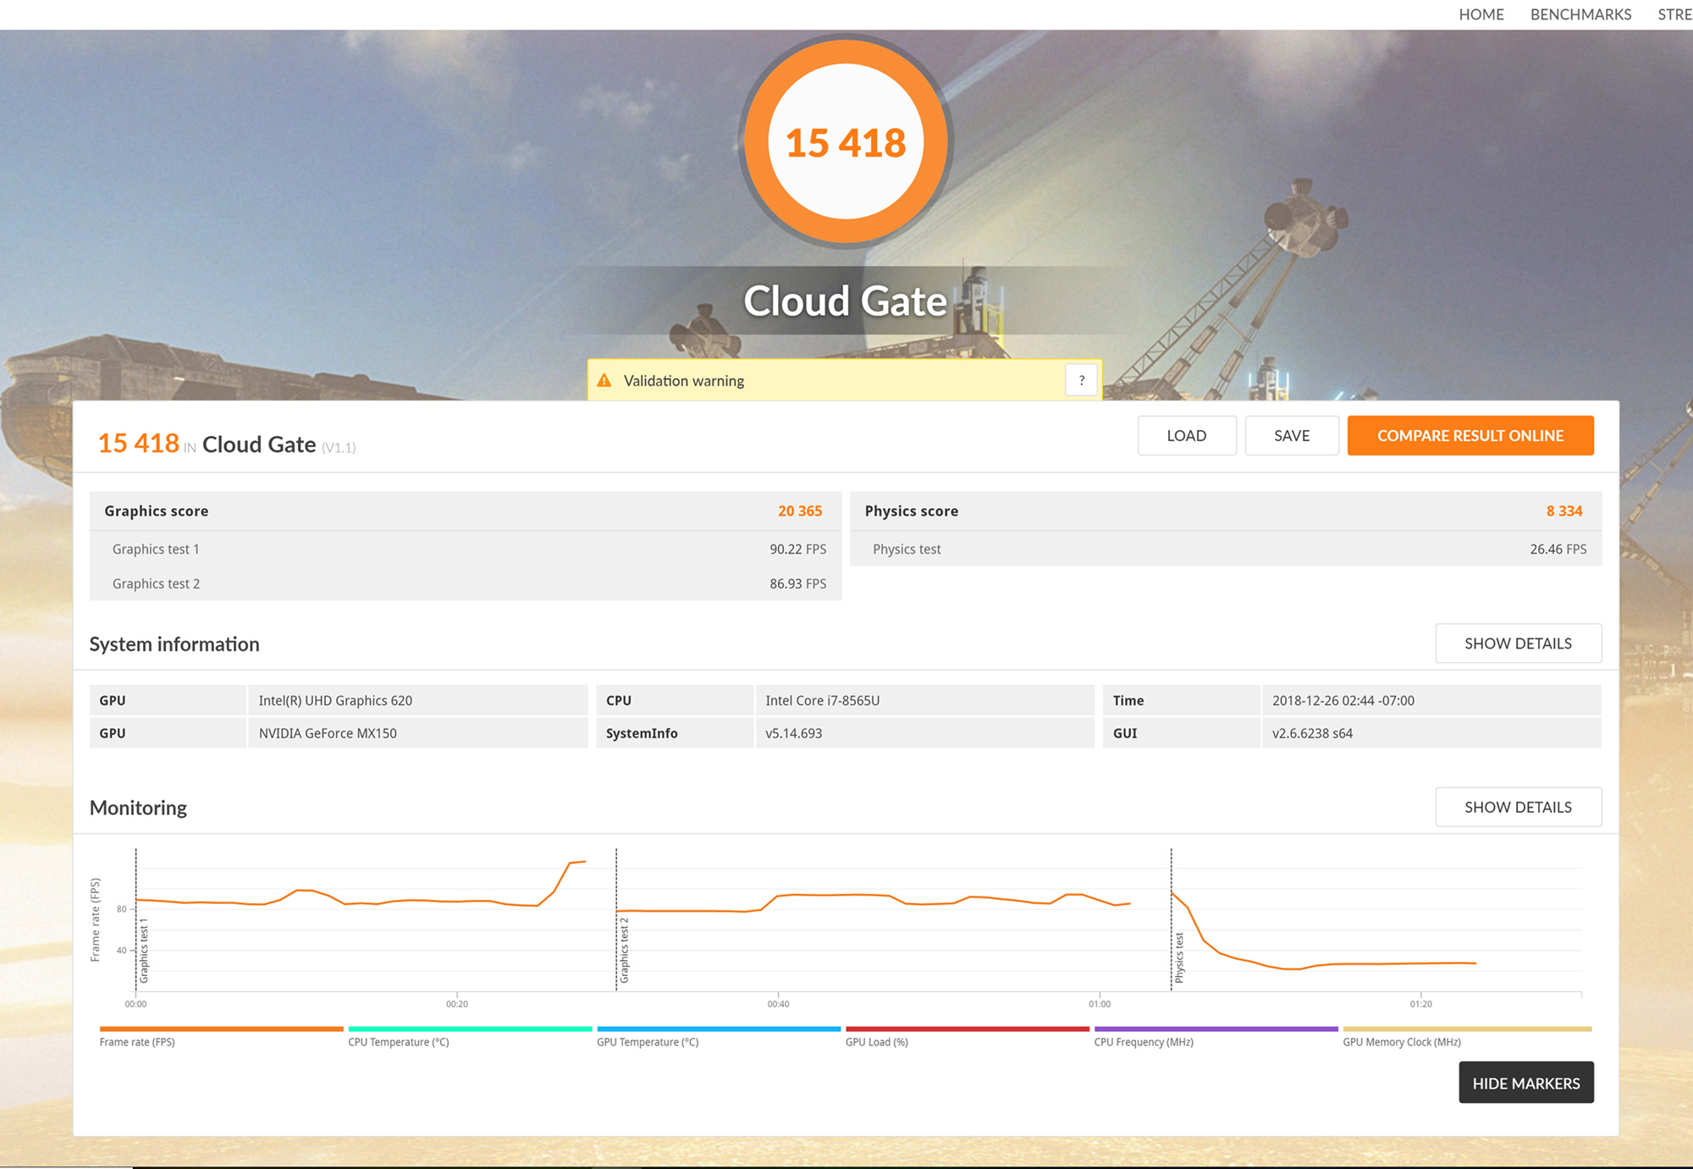Click the LOAD button

click(1186, 435)
